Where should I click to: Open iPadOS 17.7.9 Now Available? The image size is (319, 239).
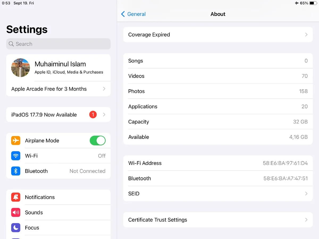(58, 115)
